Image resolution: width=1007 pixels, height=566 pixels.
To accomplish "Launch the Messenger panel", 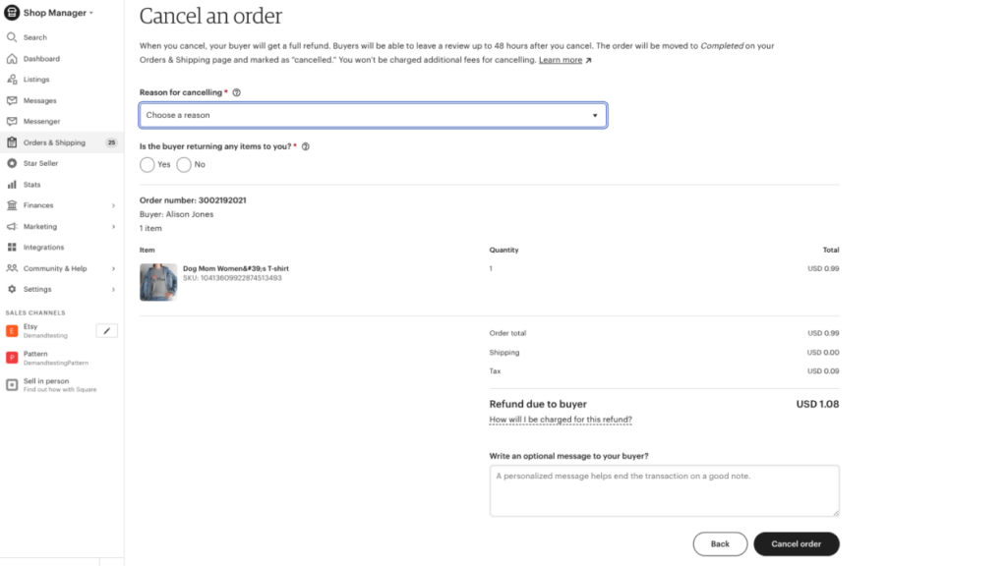I will 40,121.
